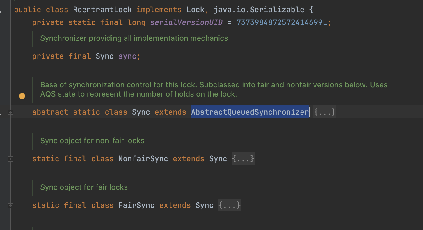Click java.io.Serializable in the class declaration

click(259, 10)
